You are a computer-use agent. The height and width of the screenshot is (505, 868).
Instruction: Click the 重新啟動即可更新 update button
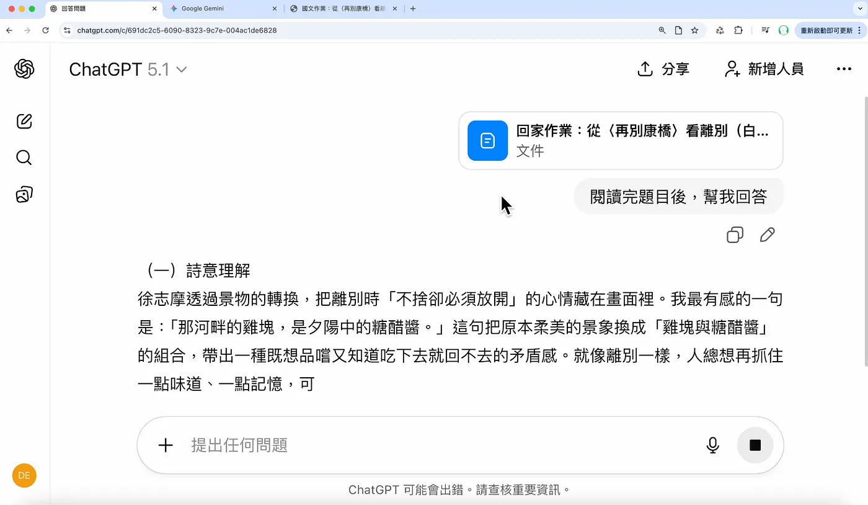click(830, 30)
